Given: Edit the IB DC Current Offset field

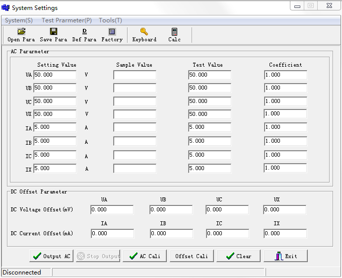Looking at the screenshot, I should tap(172, 234).
